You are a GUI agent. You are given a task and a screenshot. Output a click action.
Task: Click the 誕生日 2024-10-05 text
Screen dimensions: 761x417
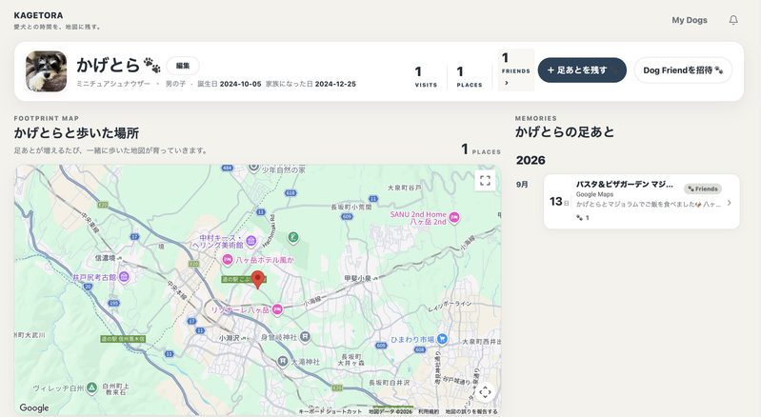[x=230, y=84]
